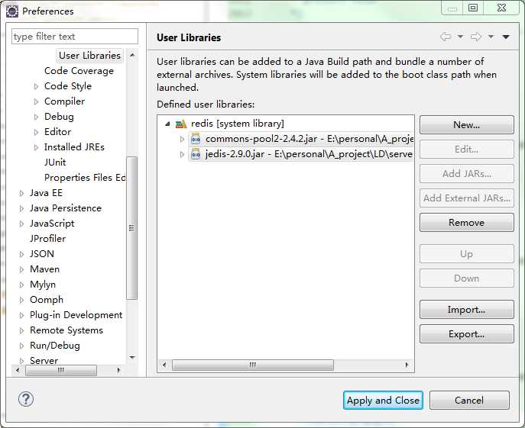Click the help question mark icon
525x428 pixels.
coord(26,399)
